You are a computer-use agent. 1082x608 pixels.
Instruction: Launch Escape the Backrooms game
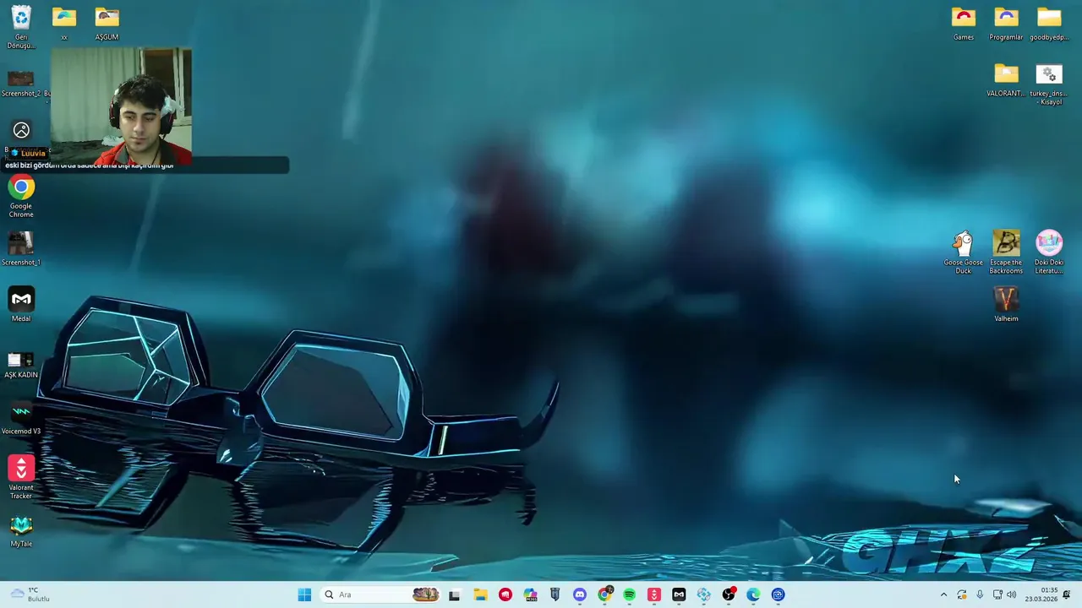pos(1006,252)
